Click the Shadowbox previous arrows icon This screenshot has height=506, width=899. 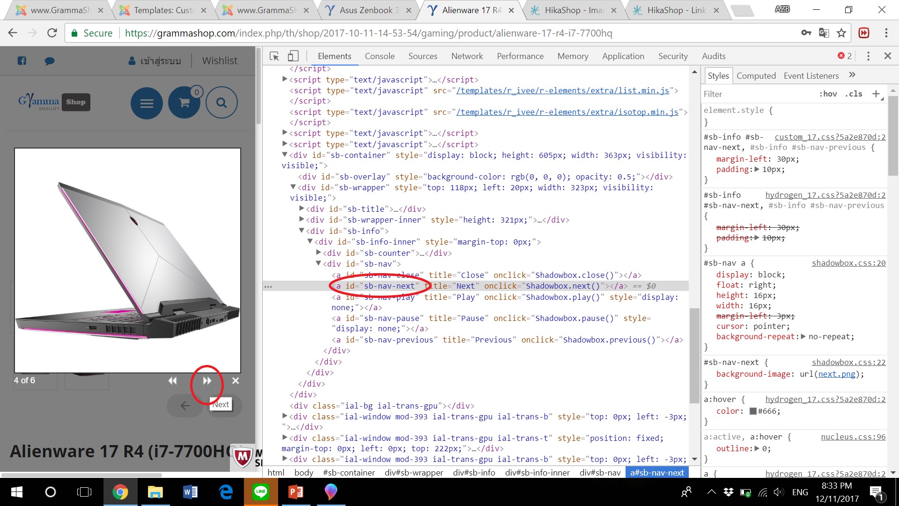pos(173,381)
